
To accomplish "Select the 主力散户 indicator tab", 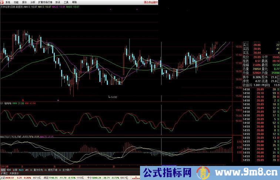I will pos(67,170).
